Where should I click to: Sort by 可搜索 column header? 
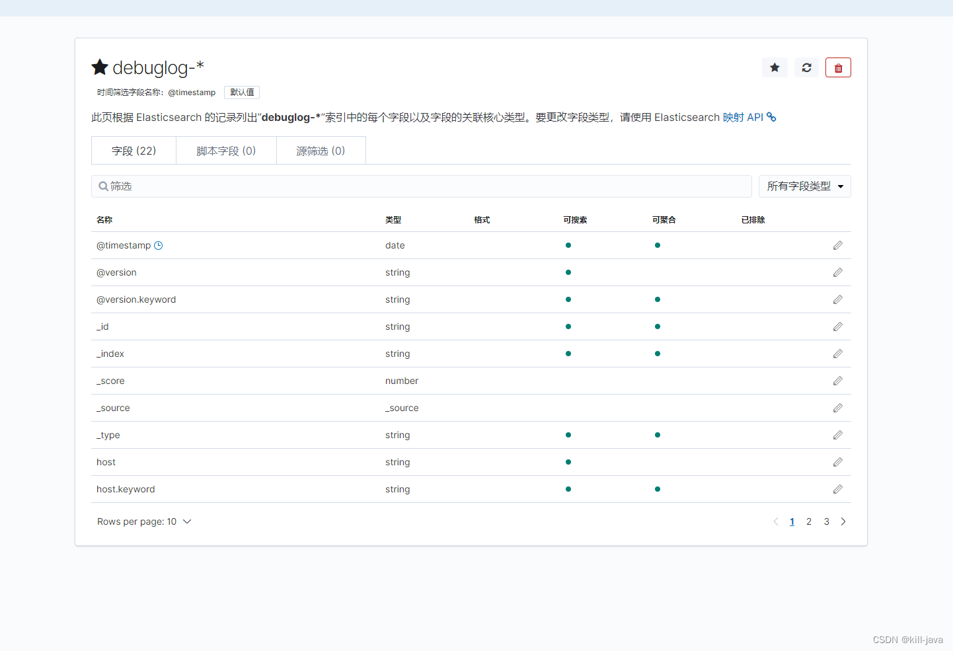pos(575,219)
